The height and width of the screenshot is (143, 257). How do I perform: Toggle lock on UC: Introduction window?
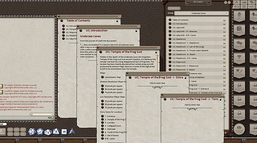pos(136,31)
